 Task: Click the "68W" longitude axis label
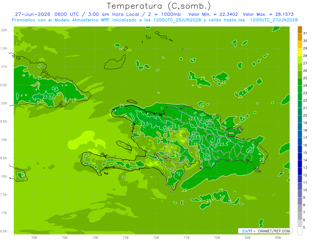278,237
